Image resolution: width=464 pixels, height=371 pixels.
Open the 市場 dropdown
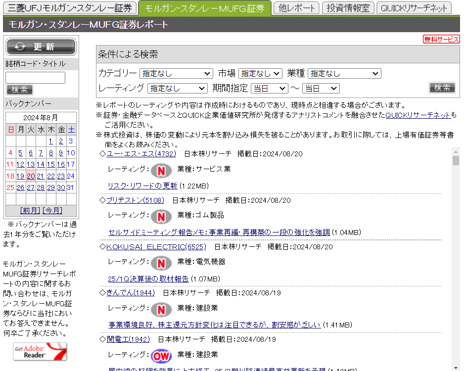click(x=260, y=73)
